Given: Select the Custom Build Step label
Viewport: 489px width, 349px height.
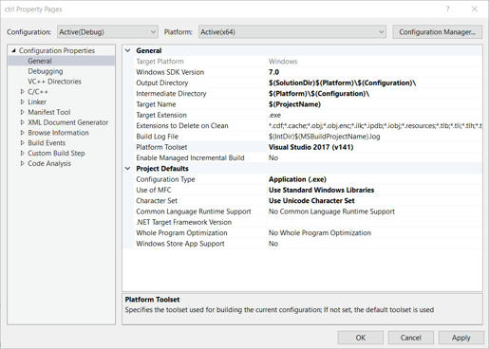Looking at the screenshot, I should coord(56,153).
